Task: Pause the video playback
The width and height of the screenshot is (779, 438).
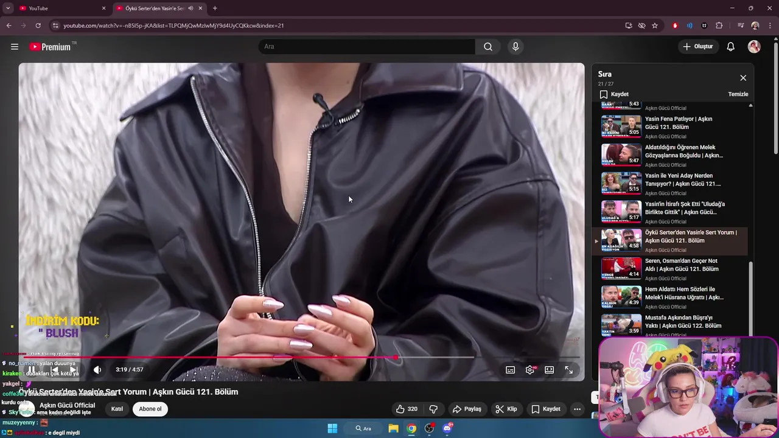Action: point(30,370)
